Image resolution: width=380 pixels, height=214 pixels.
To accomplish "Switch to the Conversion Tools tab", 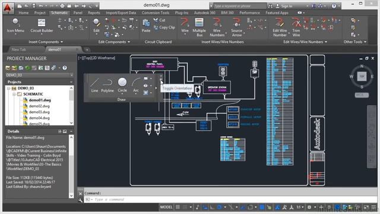I will click(x=156, y=12).
